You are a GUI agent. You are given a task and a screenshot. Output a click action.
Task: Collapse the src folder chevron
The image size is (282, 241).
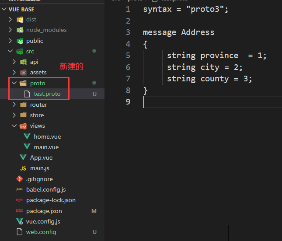(10, 51)
